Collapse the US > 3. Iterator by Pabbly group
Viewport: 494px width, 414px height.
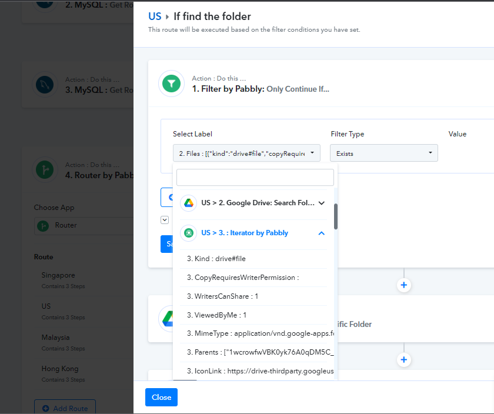click(x=253, y=233)
